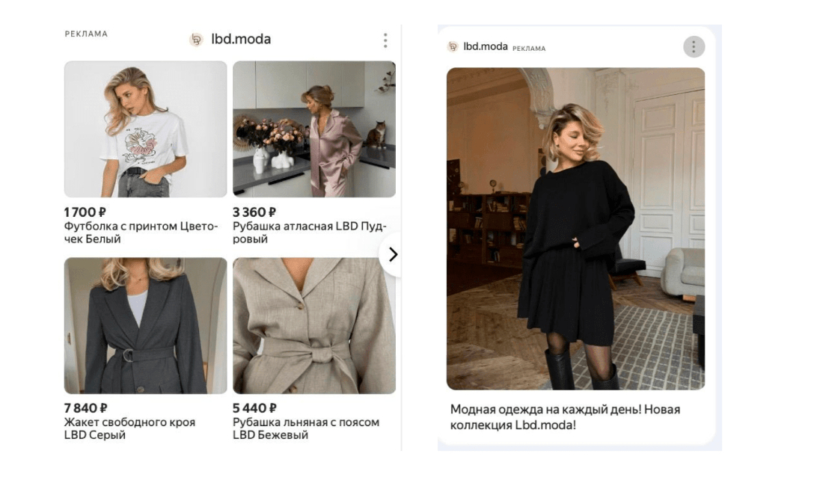Open "Жакет свободного кроя LBD Серый" link
Screen dimensions: 817x486
coord(129,428)
